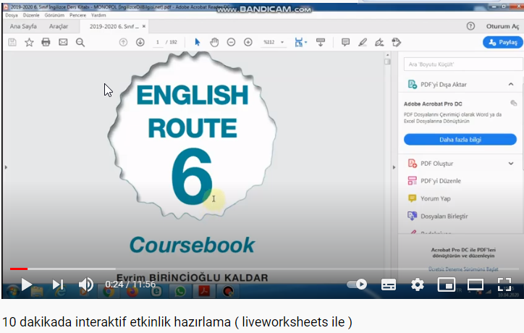Click the document vertical scrollbar thumb
524x333 pixels.
point(387,62)
